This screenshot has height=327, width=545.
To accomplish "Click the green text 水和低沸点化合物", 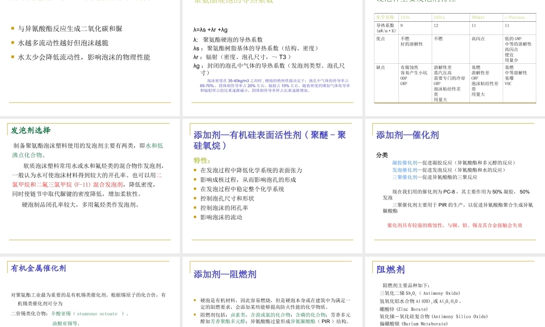I will (x=88, y=150).
